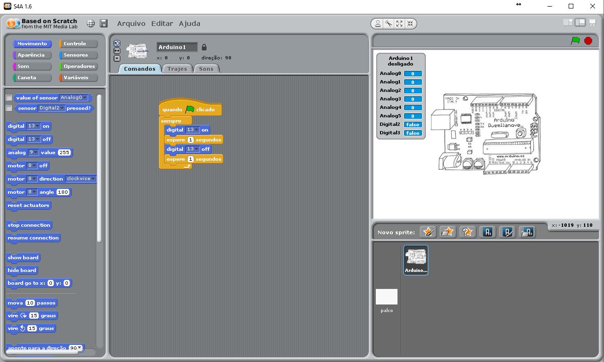The width and height of the screenshot is (604, 362).
Task: Click the green flag to run
Action: (575, 41)
